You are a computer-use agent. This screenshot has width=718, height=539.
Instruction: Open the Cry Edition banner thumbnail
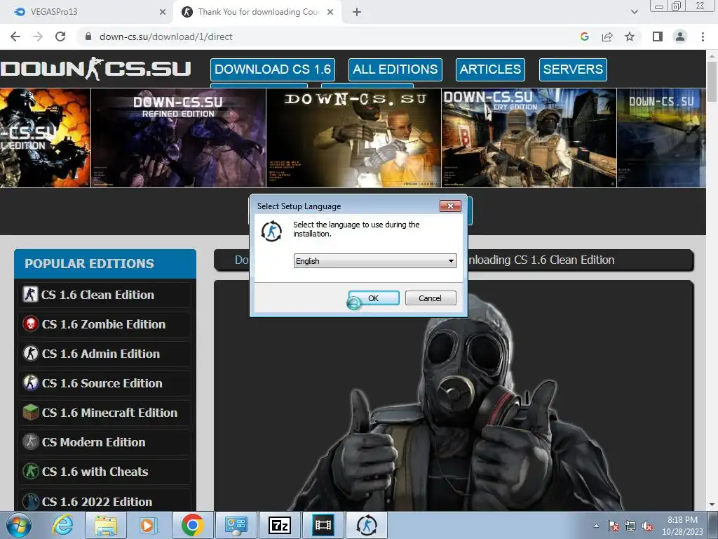(529, 138)
